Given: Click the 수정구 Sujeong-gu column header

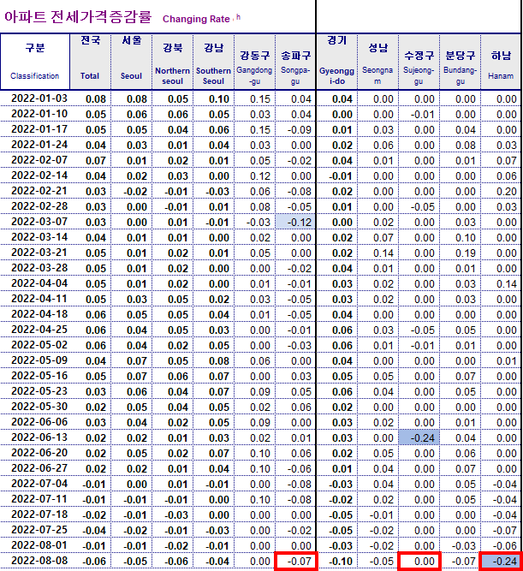Looking at the screenshot, I should [x=419, y=62].
